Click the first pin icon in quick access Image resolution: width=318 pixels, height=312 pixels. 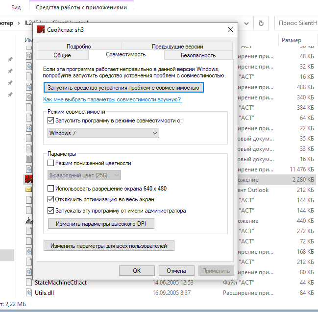pos(10,59)
